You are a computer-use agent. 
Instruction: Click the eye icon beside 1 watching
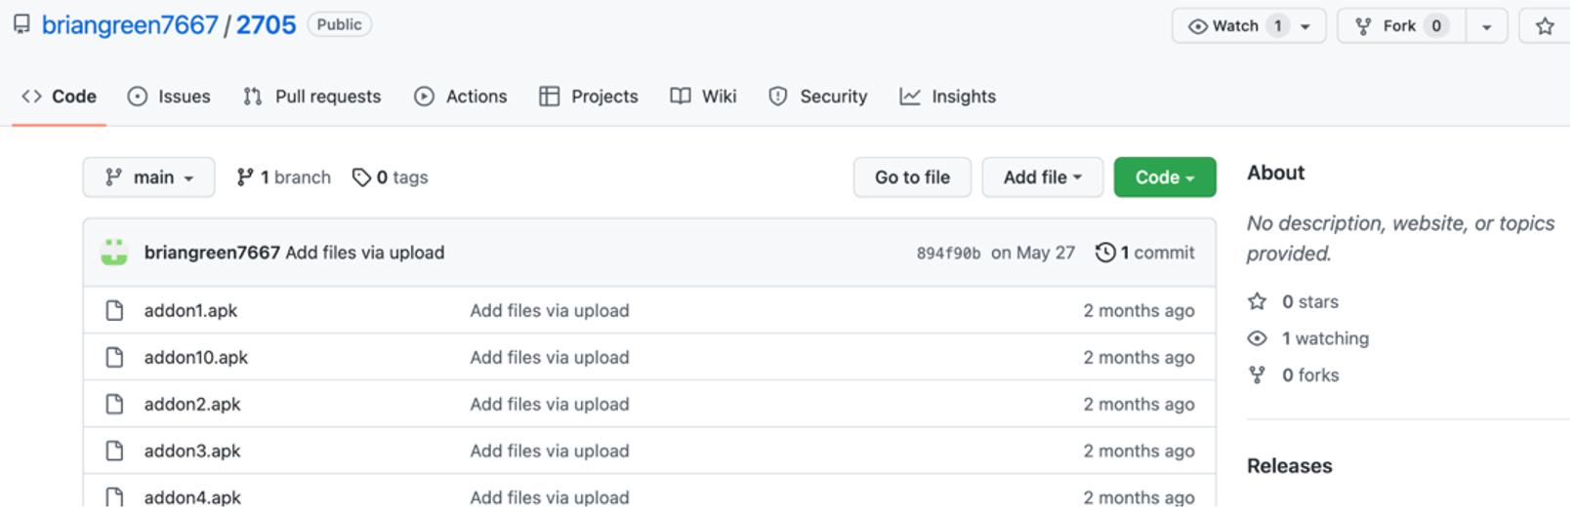(x=1258, y=338)
